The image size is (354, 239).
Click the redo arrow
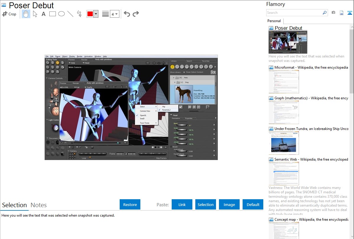pos(136,14)
